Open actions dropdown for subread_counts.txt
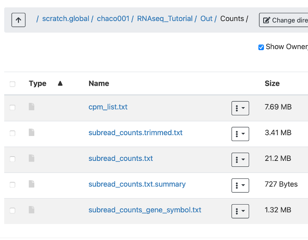Image resolution: width=308 pixels, height=240 pixels. (240, 160)
